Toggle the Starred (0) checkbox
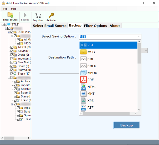This screenshot has height=145, width=159. pos(12,70)
